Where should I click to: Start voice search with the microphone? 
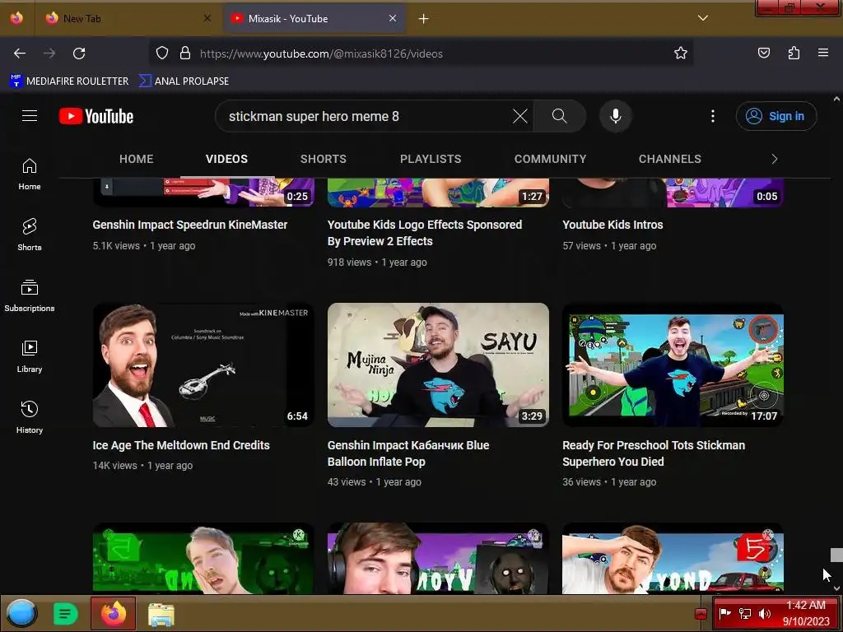(616, 116)
